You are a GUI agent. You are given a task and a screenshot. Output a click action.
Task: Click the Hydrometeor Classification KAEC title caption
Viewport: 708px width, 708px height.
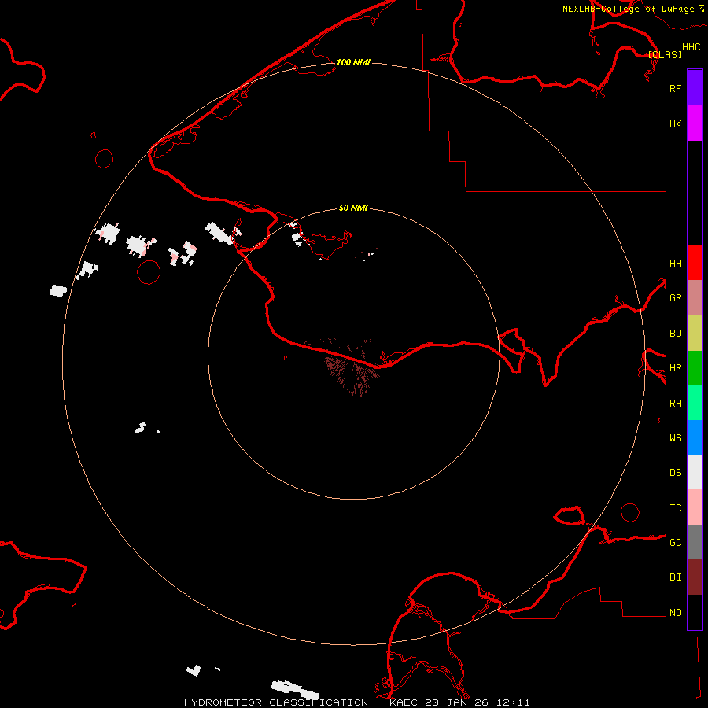tap(356, 702)
